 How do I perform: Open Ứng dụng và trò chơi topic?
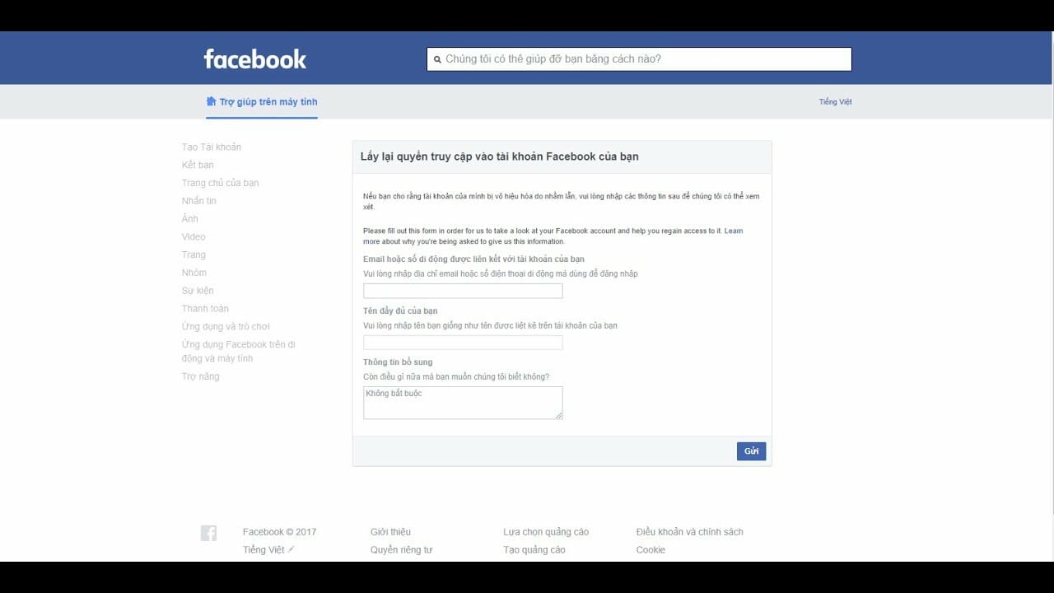click(226, 327)
